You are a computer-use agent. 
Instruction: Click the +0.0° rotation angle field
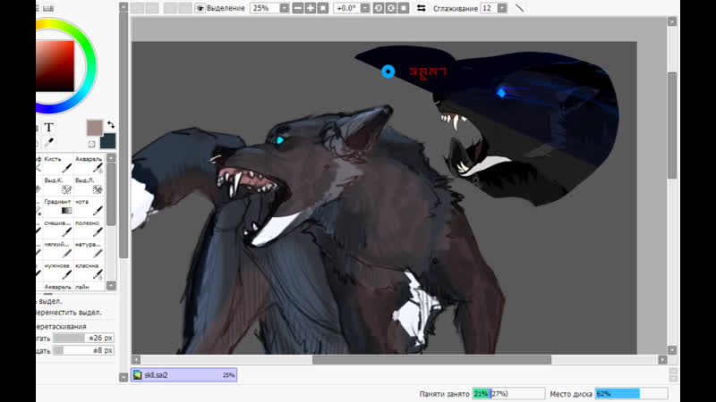click(x=347, y=8)
